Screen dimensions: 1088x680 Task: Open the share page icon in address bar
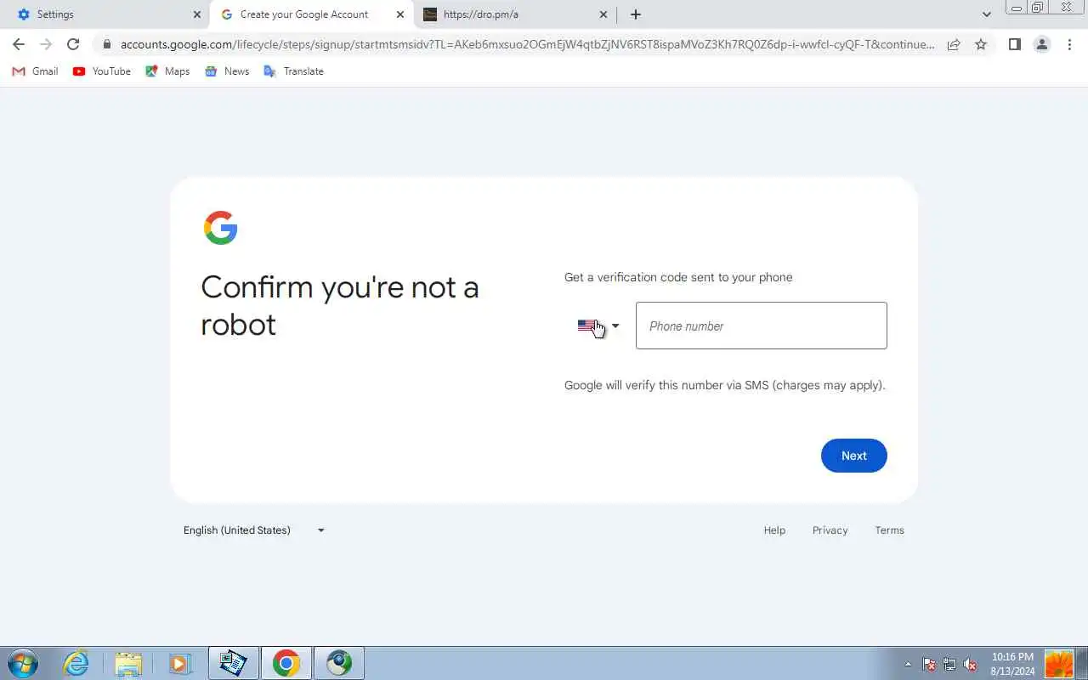click(954, 44)
